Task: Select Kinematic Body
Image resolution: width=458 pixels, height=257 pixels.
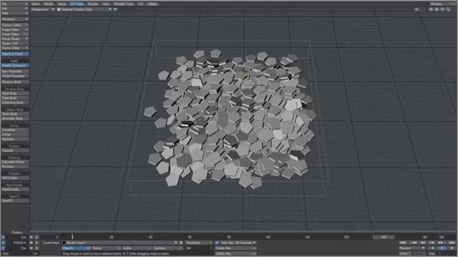Action: (14, 119)
